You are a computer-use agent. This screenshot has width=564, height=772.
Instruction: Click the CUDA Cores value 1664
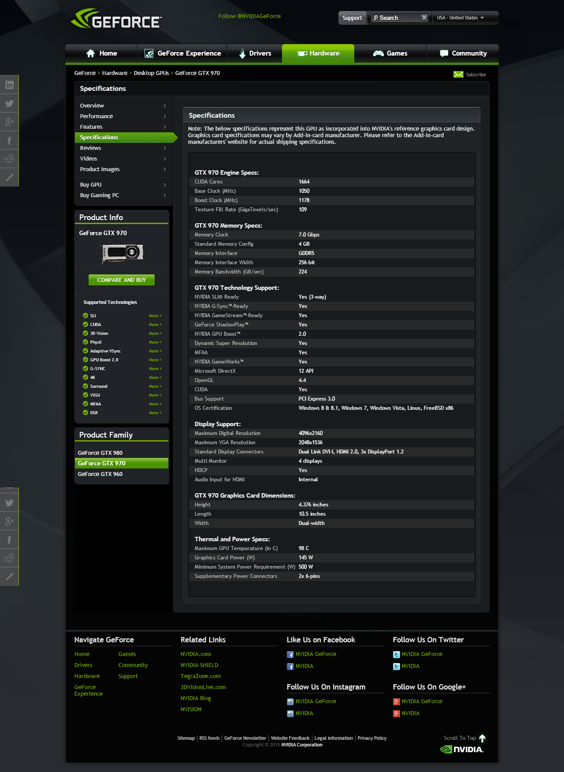pos(304,182)
